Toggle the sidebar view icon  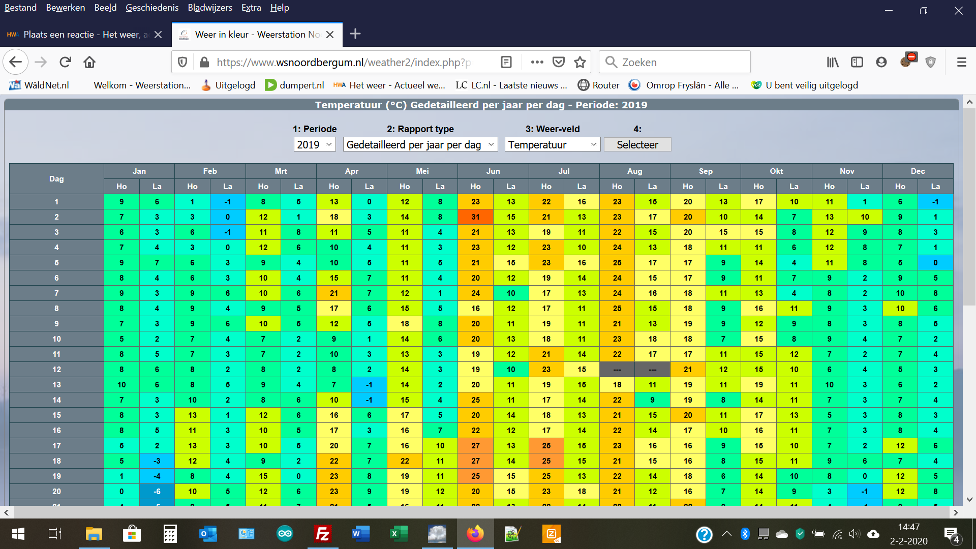(857, 62)
